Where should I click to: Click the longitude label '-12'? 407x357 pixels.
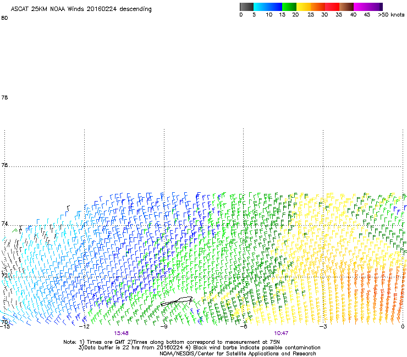(84, 327)
